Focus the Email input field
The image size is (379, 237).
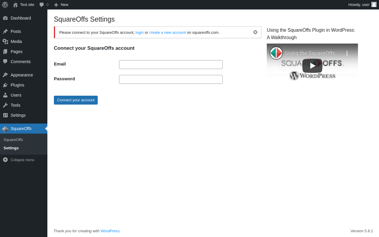171,65
